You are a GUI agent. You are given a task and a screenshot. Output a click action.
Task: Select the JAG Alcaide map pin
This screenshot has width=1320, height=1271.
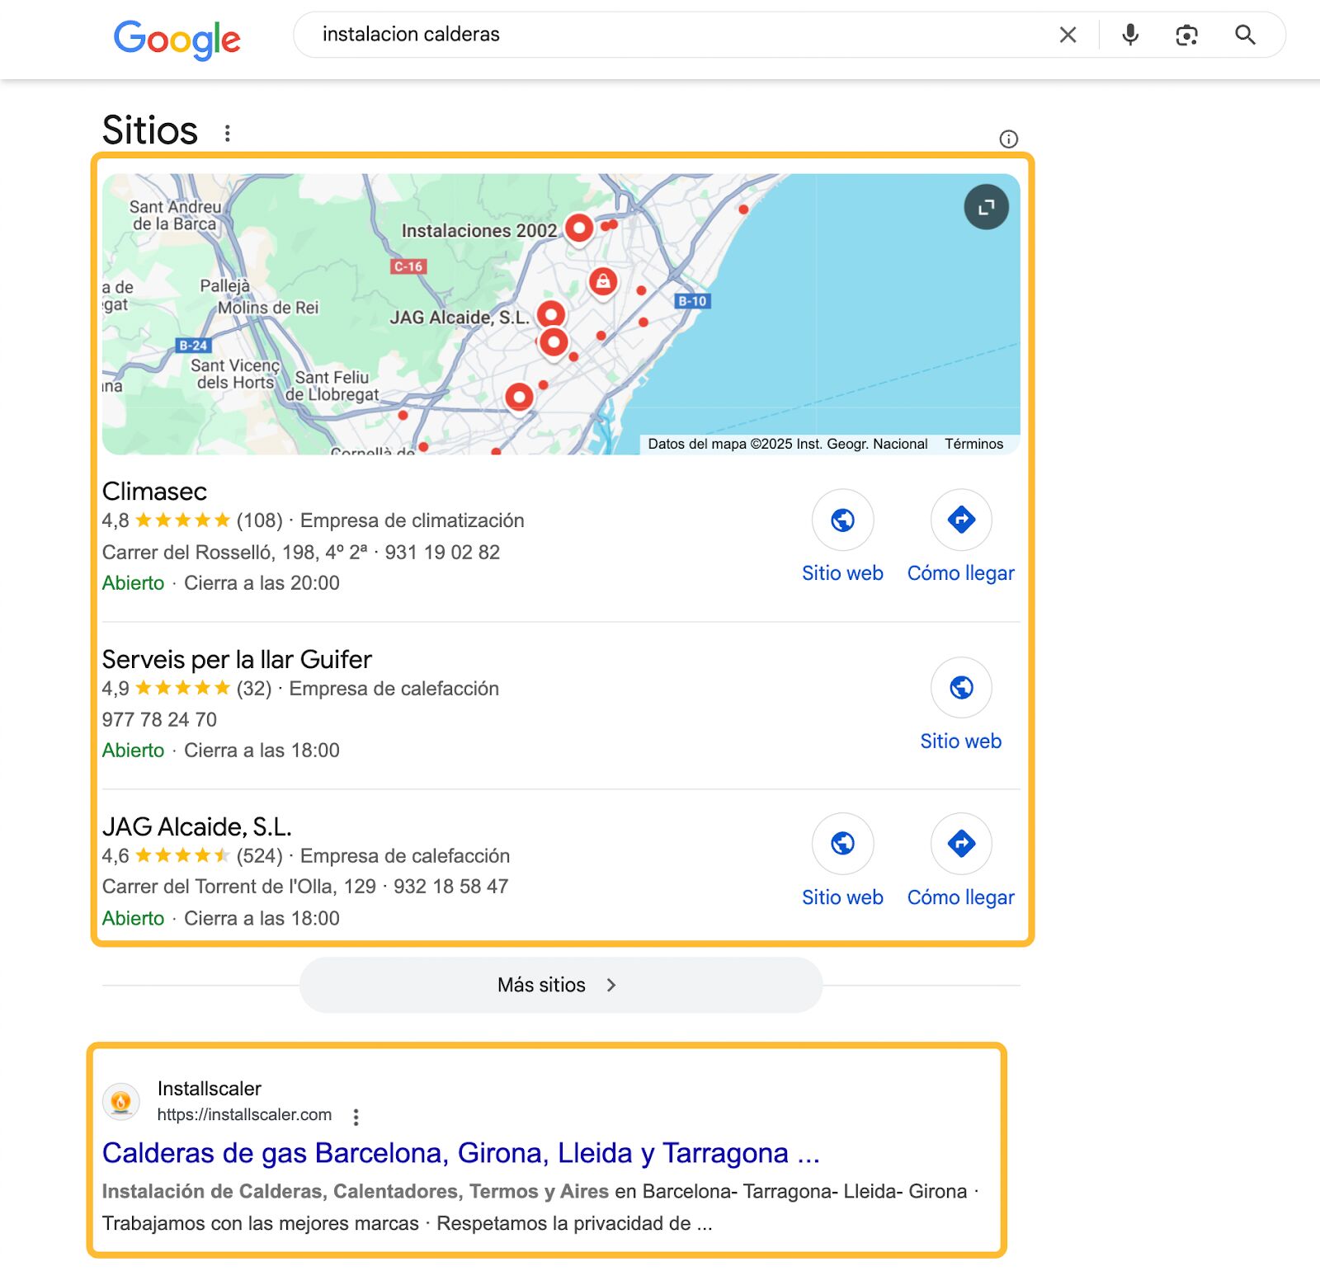point(551,316)
